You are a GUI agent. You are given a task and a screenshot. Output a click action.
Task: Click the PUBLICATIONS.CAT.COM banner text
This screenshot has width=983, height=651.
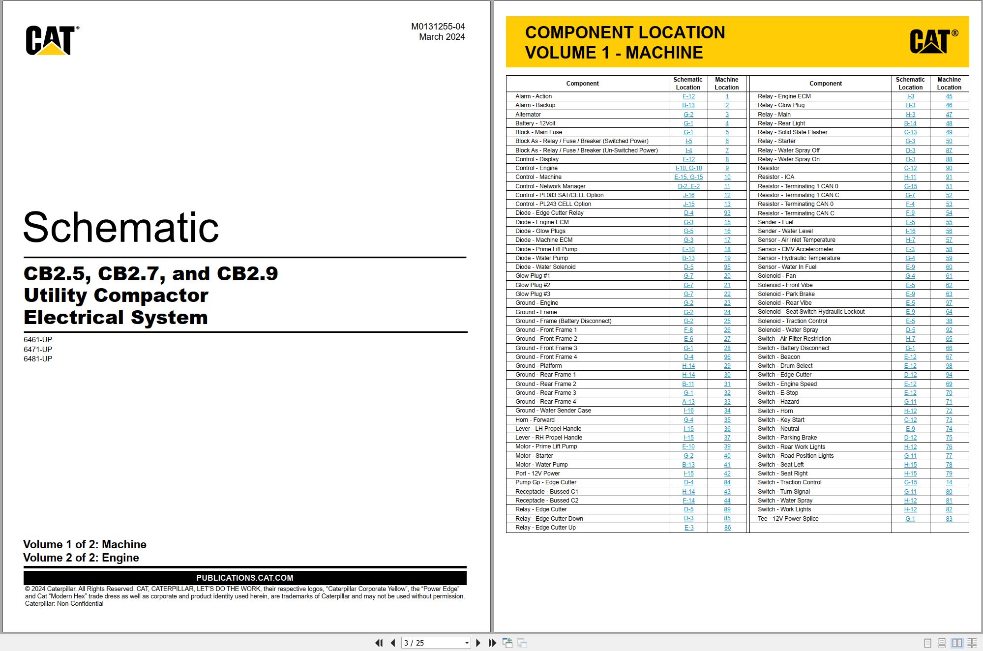pos(245,578)
